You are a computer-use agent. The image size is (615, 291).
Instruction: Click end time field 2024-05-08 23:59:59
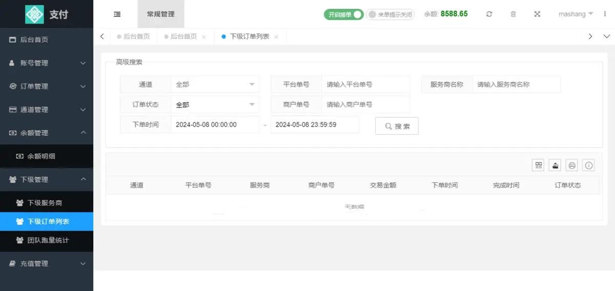[x=315, y=124]
